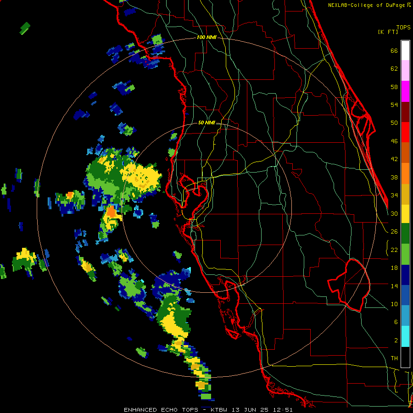Image resolution: width=413 pixels, height=413 pixels.
Task: Select the light blue legend swatch
Action: [405, 316]
